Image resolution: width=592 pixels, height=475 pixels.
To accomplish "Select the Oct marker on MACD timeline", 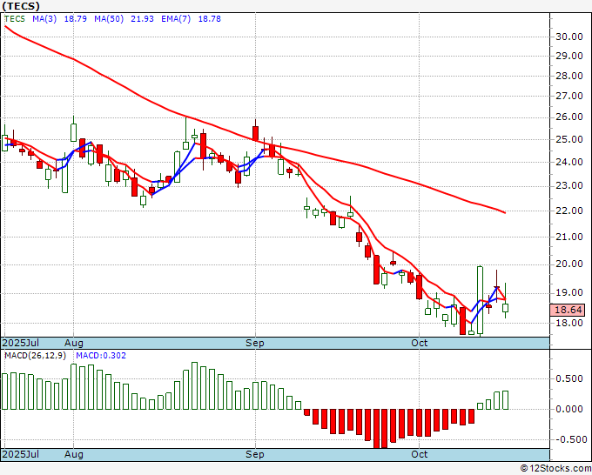I will [x=419, y=454].
